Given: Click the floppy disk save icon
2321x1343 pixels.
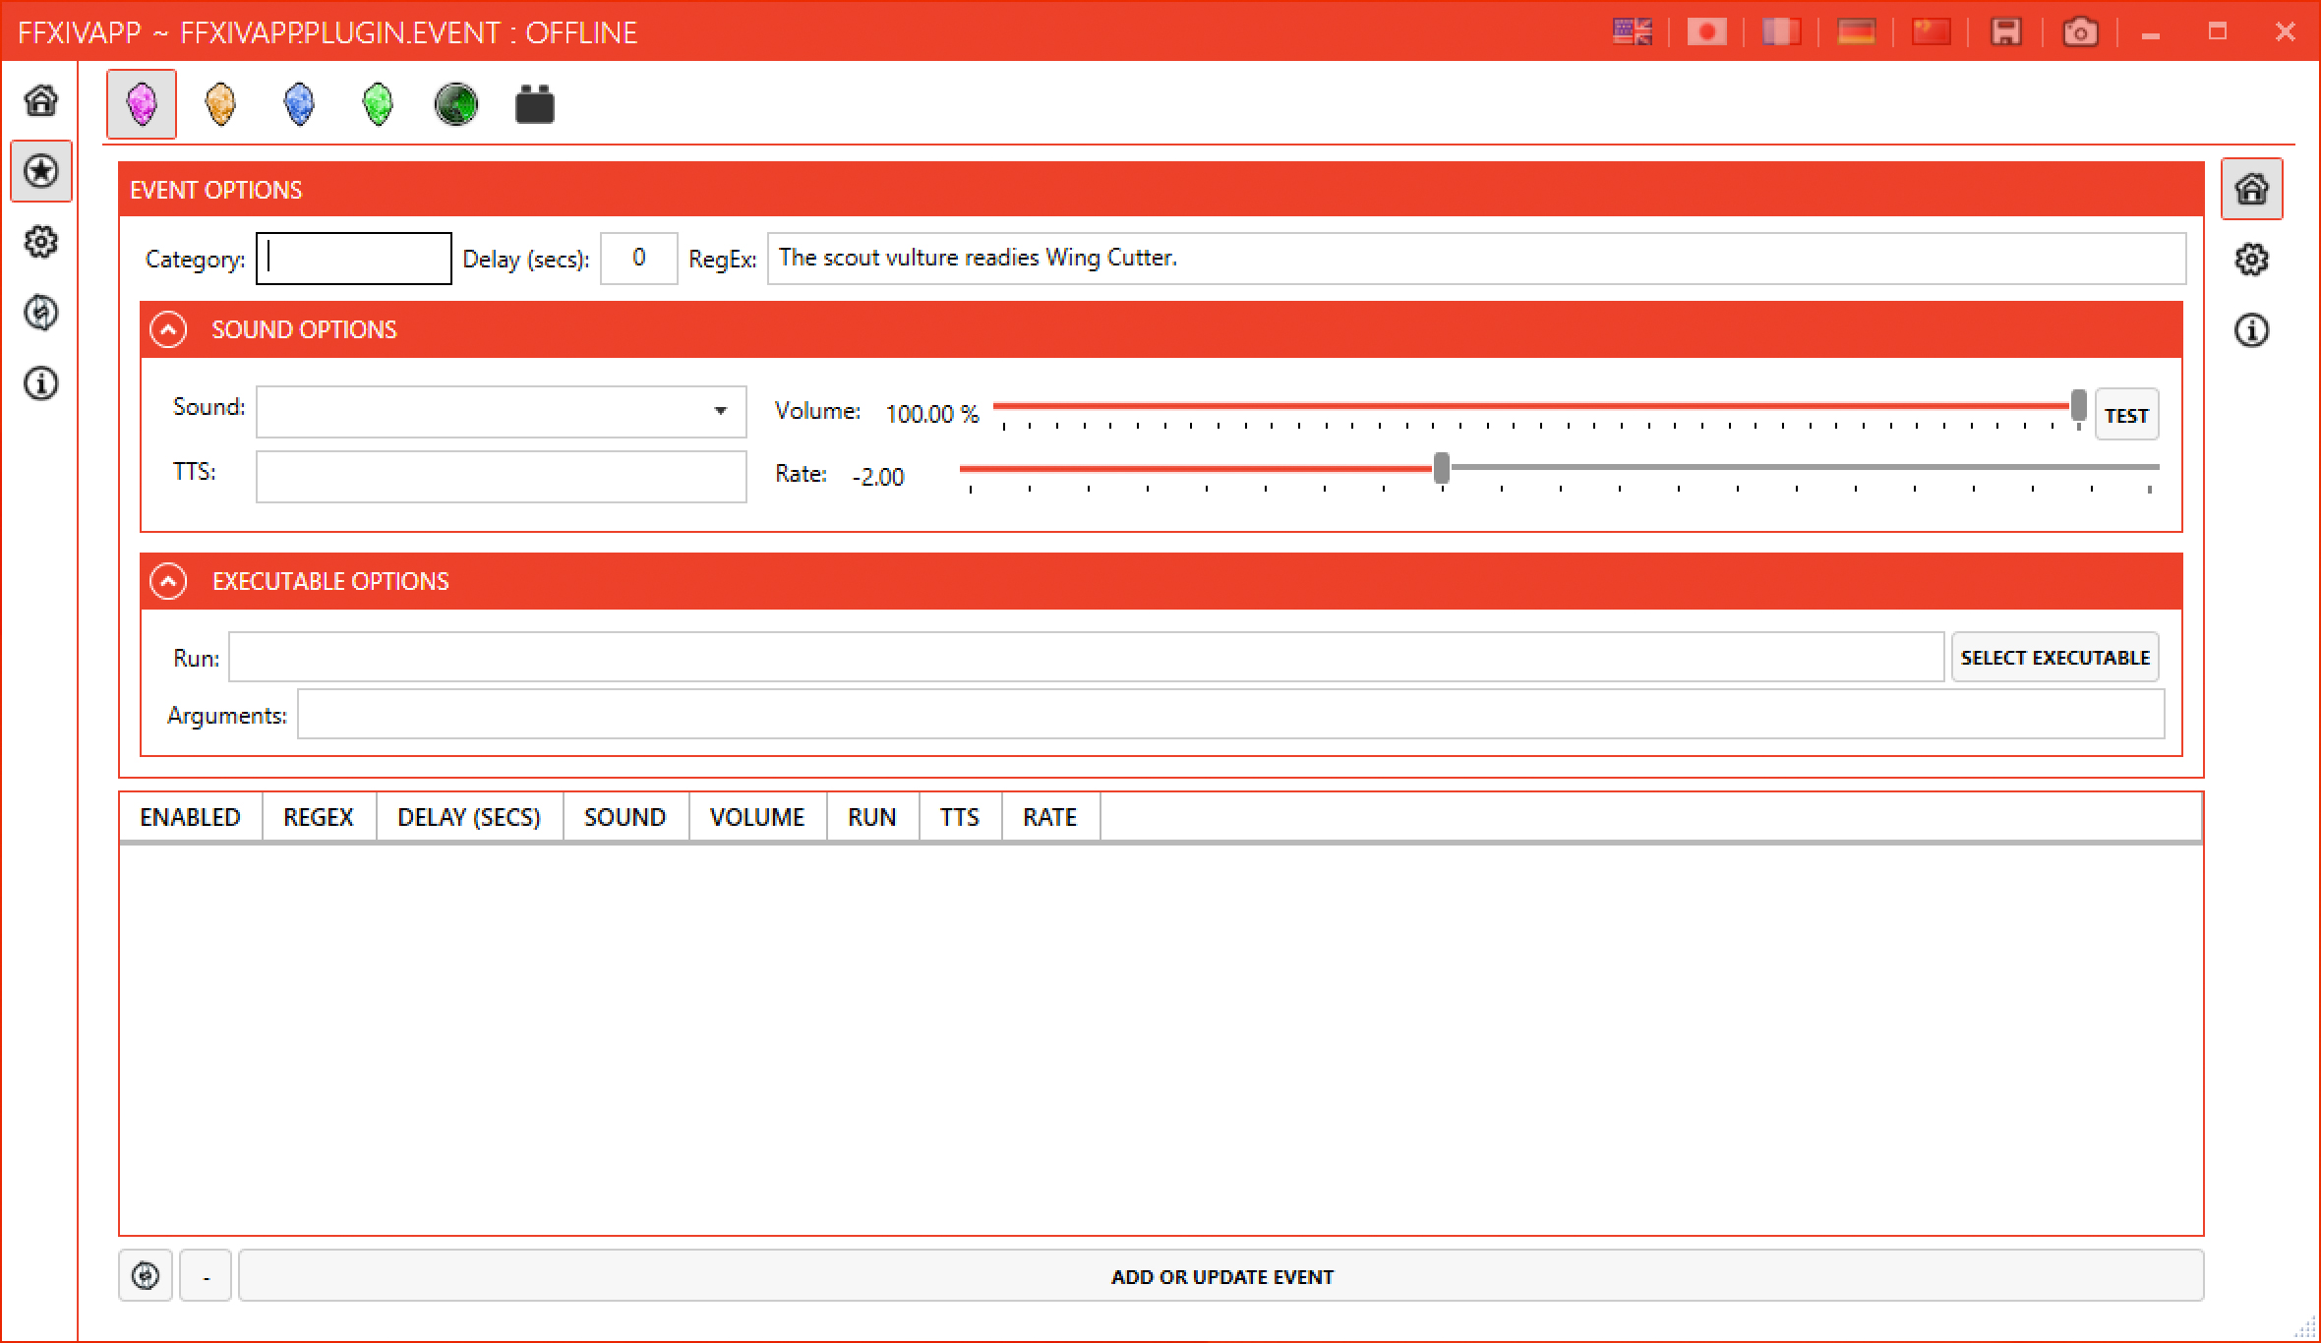Looking at the screenshot, I should coord(2006,32).
